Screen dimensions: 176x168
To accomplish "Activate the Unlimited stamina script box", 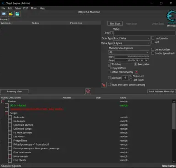I will (10, 125).
